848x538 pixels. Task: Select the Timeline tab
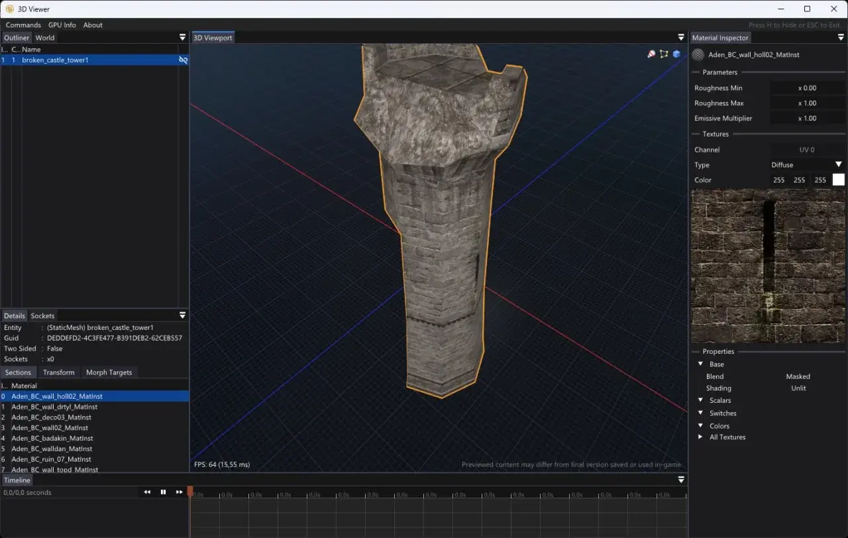click(17, 480)
